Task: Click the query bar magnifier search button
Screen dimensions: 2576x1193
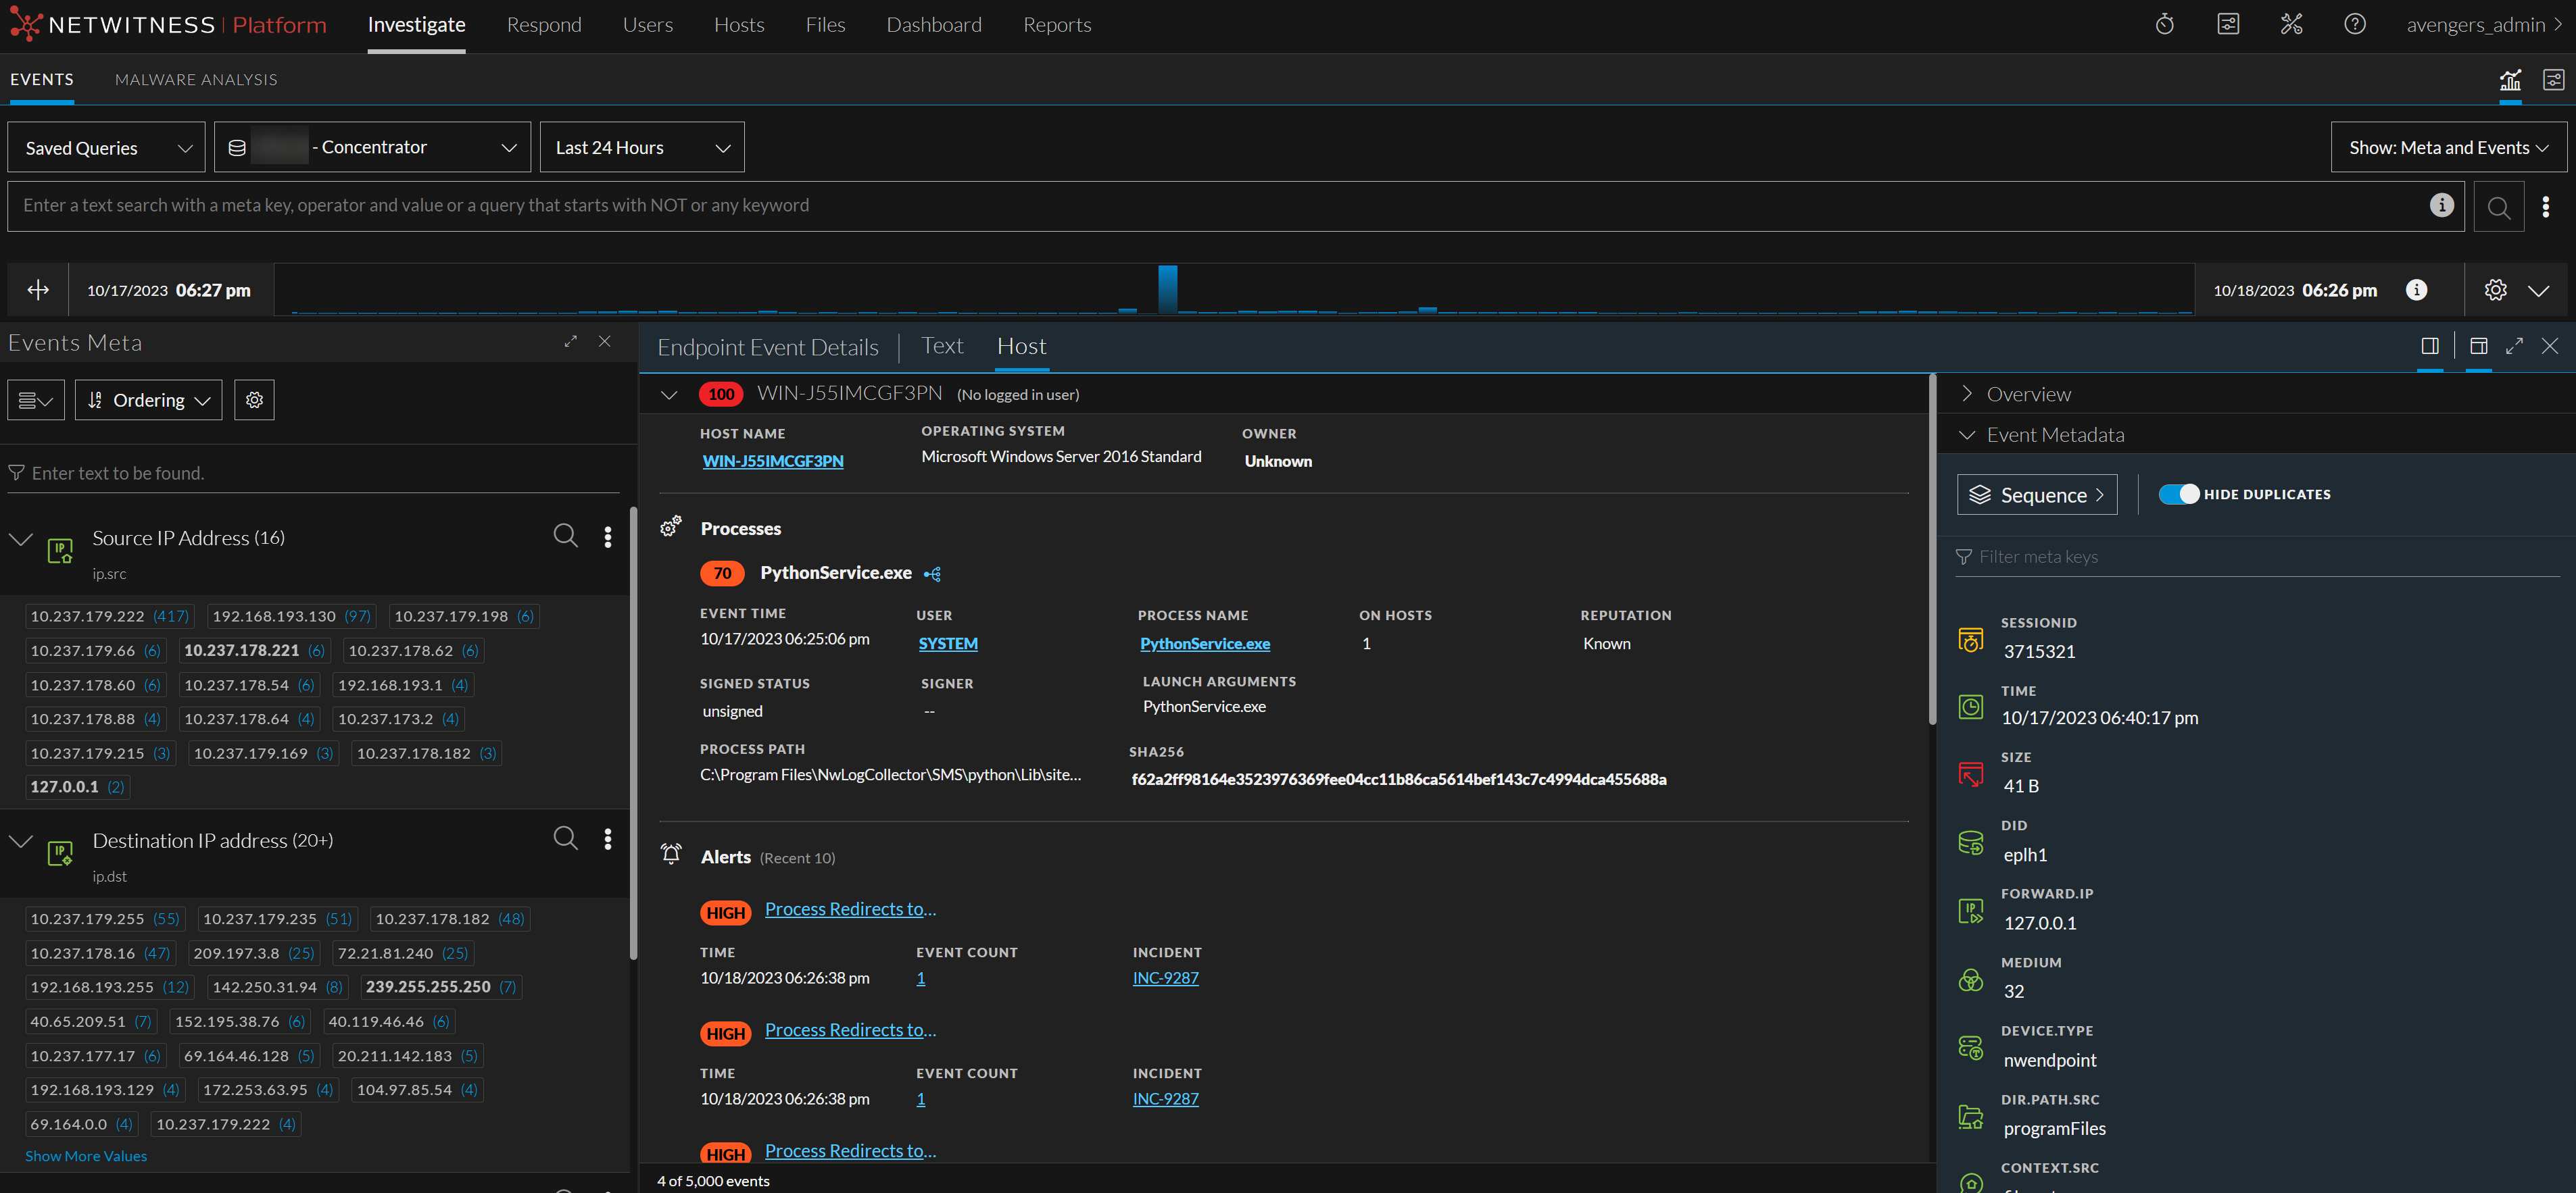Action: coord(2498,207)
